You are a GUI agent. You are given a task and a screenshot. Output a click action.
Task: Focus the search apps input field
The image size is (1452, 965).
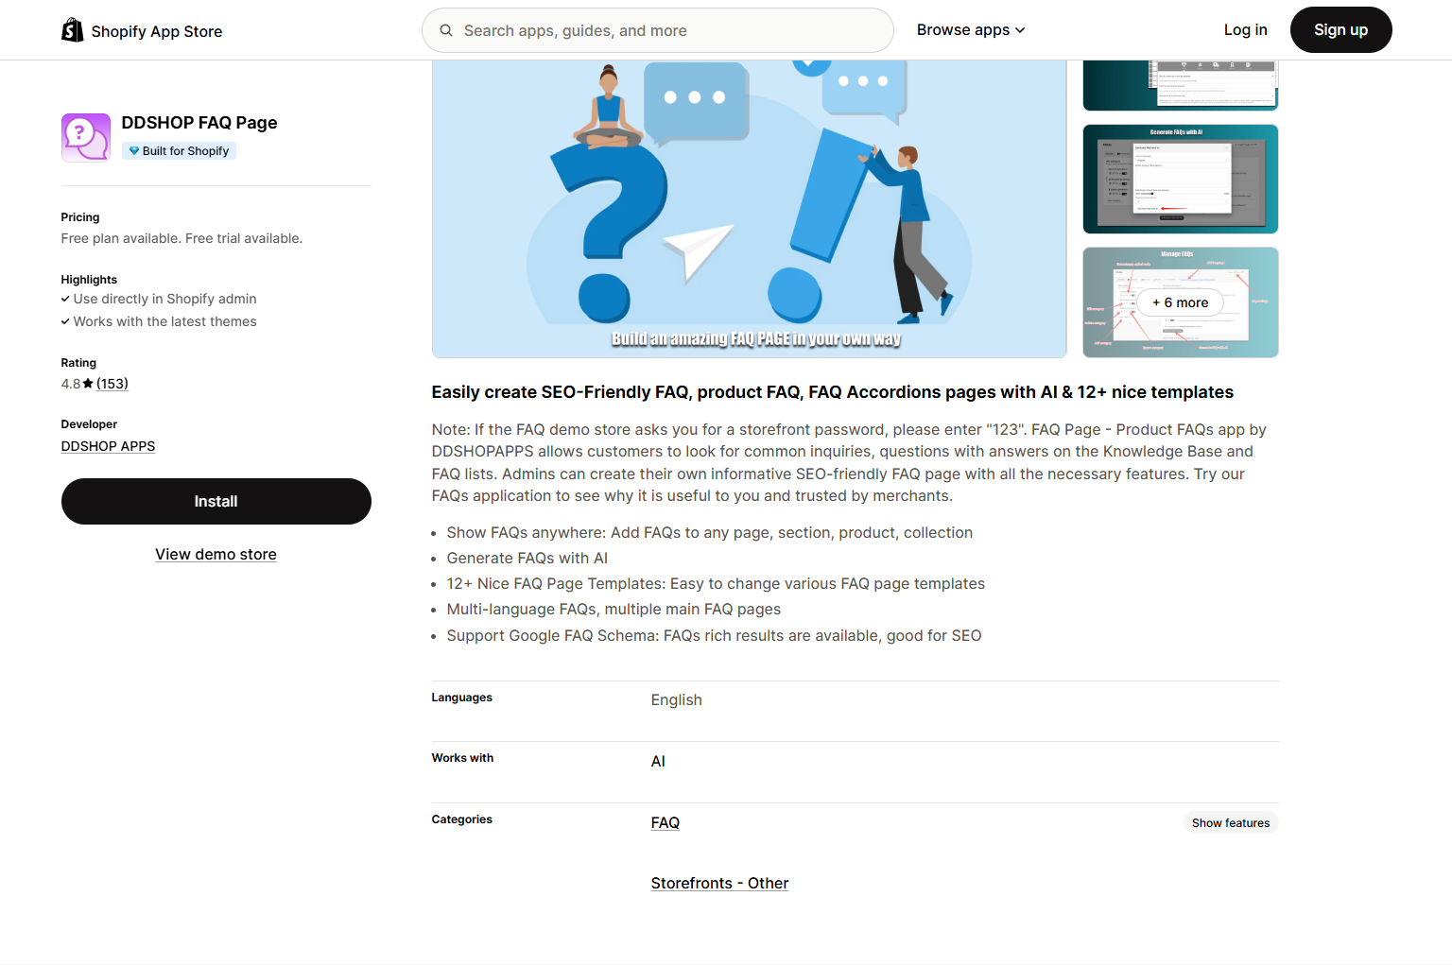[671, 30]
